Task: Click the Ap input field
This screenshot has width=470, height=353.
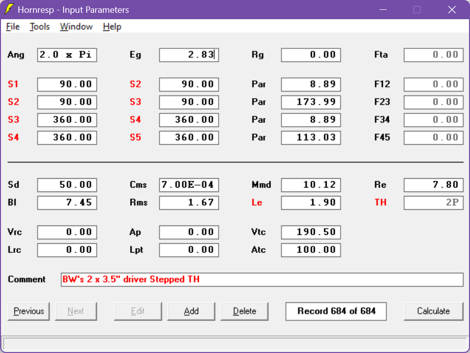Action: (189, 232)
